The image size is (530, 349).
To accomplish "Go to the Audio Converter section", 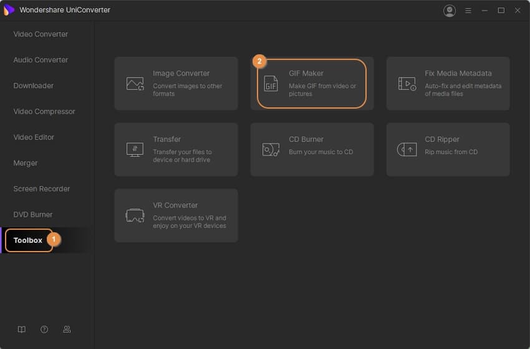I will [x=41, y=60].
